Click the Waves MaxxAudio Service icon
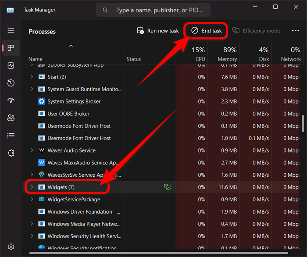Viewport: 307px width, 257px height. (x=42, y=162)
